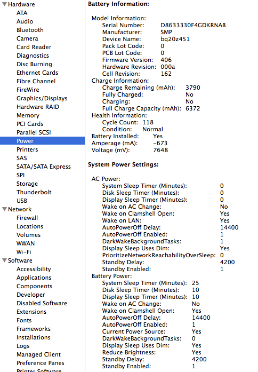The image size is (258, 372).
Task: Open Managed Client entry
Action: coord(38,354)
